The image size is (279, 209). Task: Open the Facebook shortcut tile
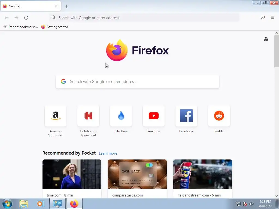pyautogui.click(x=186, y=116)
